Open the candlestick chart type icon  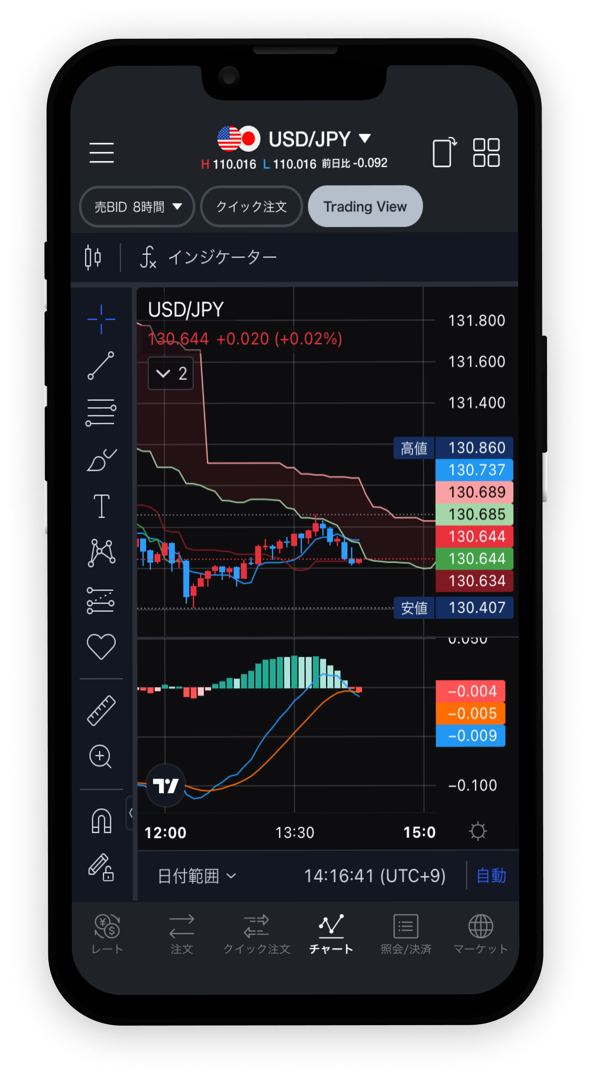[x=93, y=257]
